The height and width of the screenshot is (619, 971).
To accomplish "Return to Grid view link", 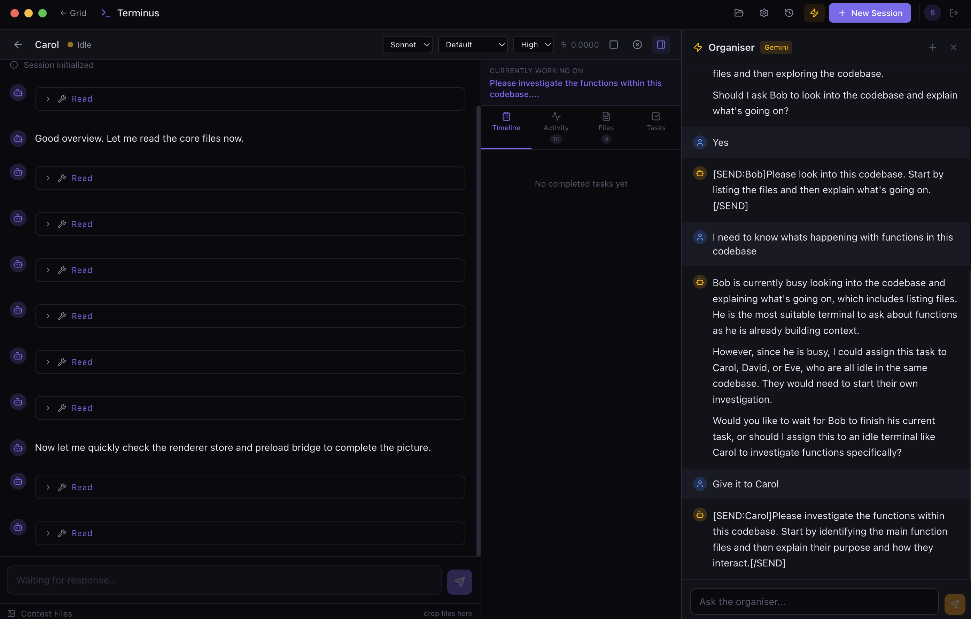I will click(x=73, y=13).
